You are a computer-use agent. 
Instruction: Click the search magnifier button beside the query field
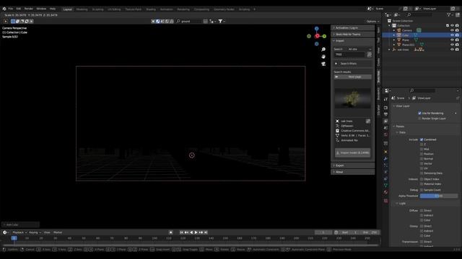369,55
